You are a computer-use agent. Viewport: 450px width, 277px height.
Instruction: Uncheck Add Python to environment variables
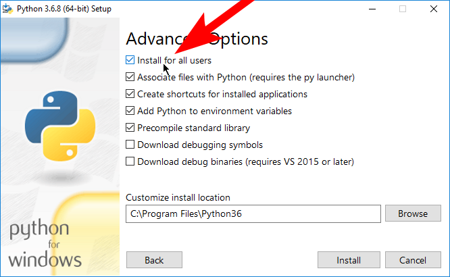tap(130, 111)
